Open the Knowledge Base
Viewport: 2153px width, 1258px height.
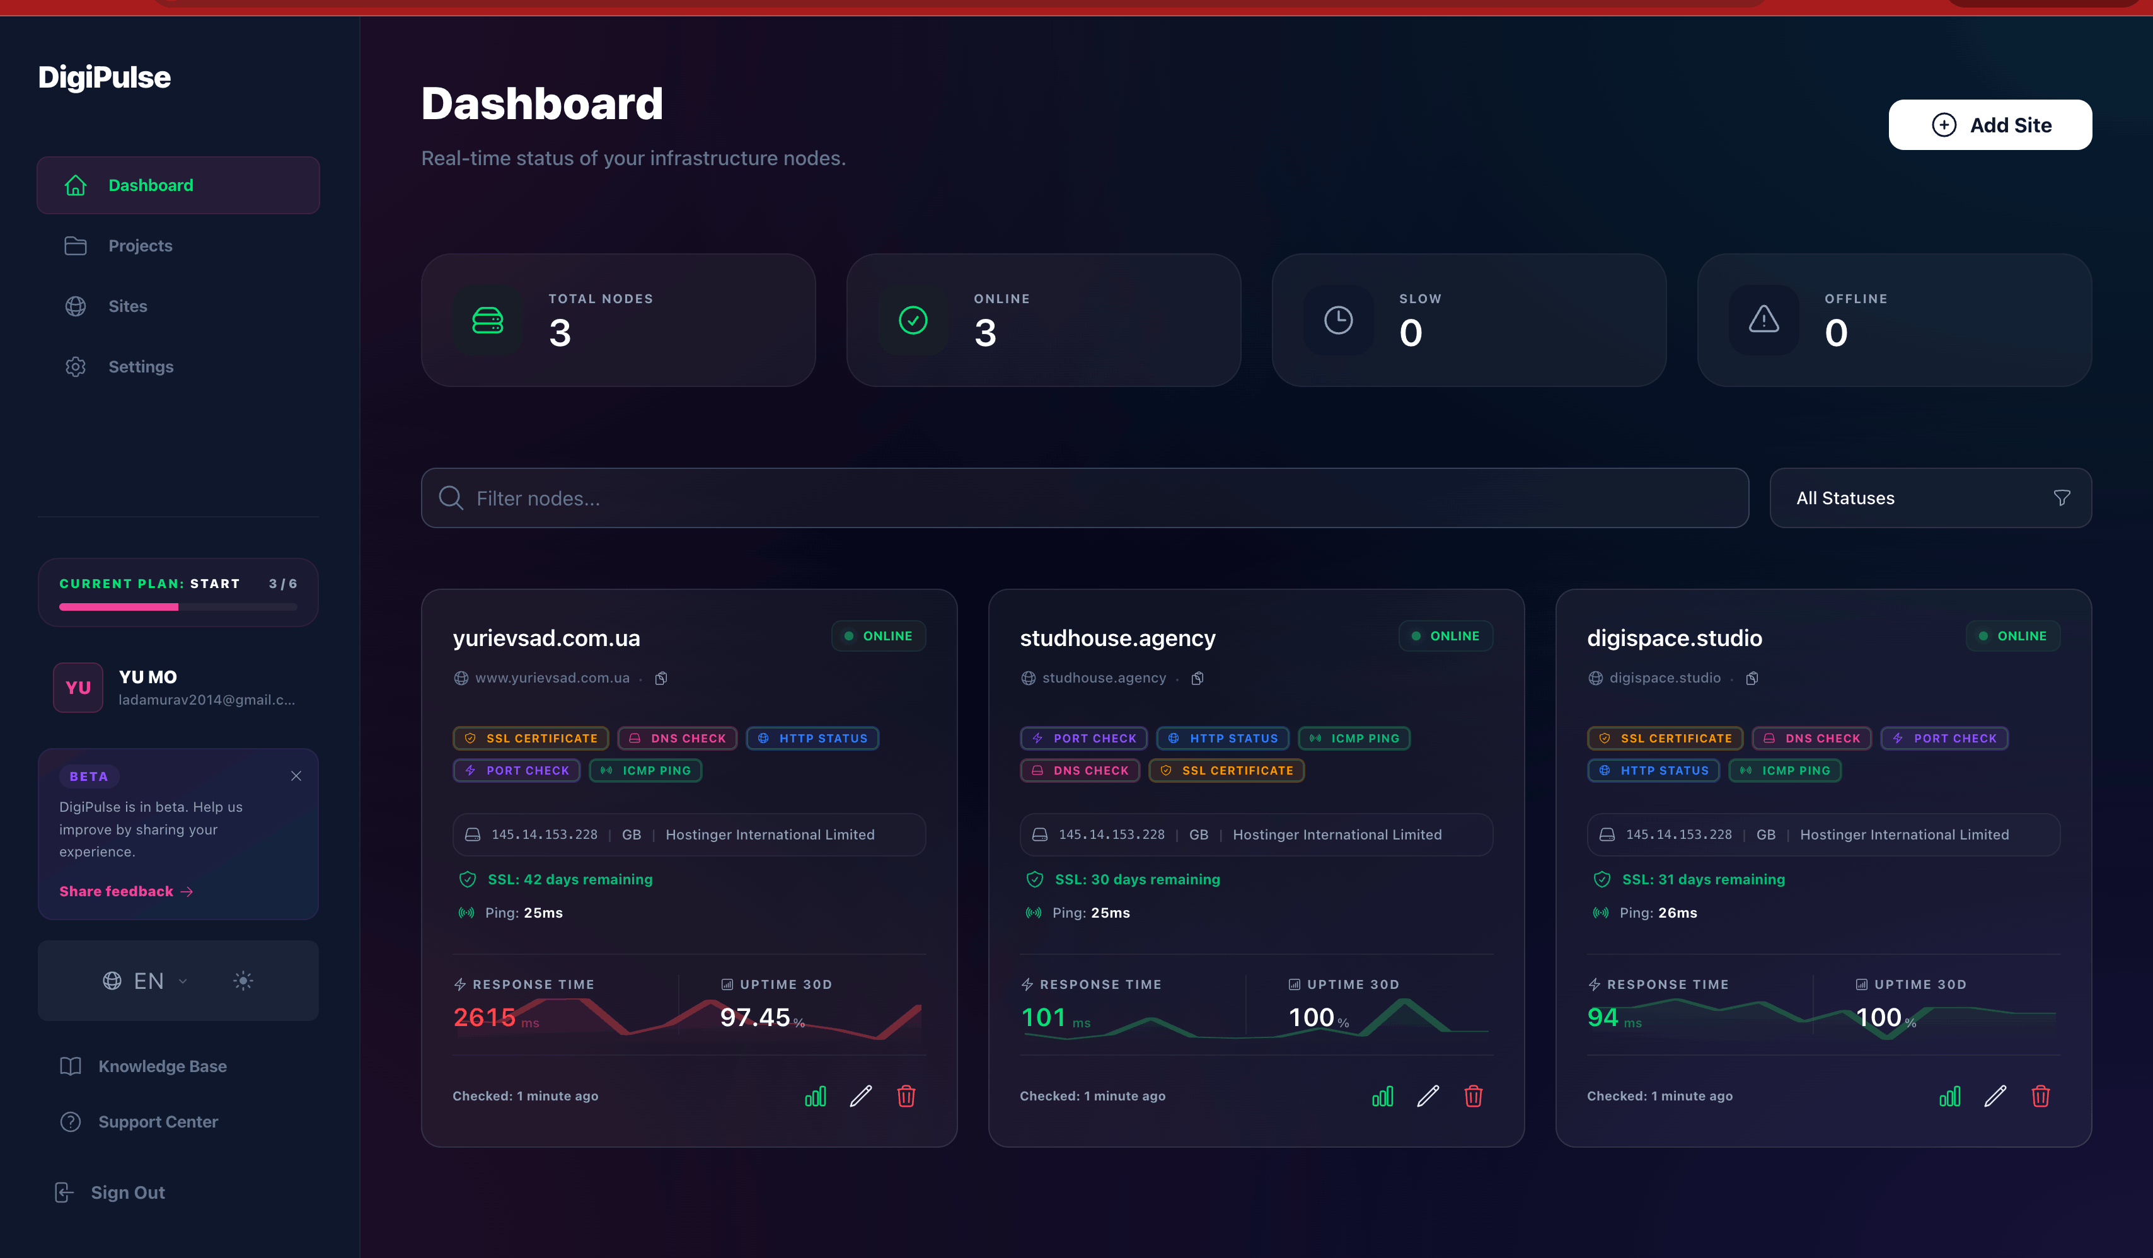(144, 1066)
